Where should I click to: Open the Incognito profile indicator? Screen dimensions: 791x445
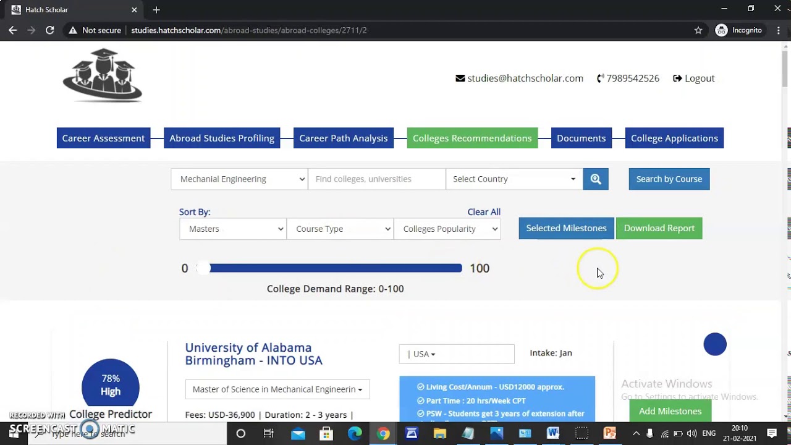(x=739, y=30)
